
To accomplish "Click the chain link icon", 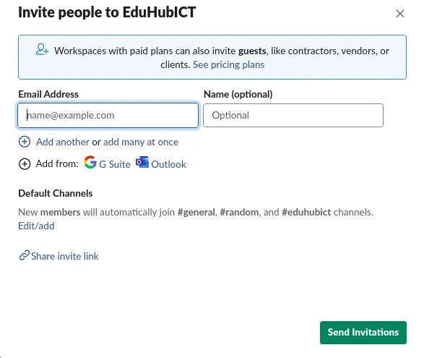I will [24, 255].
